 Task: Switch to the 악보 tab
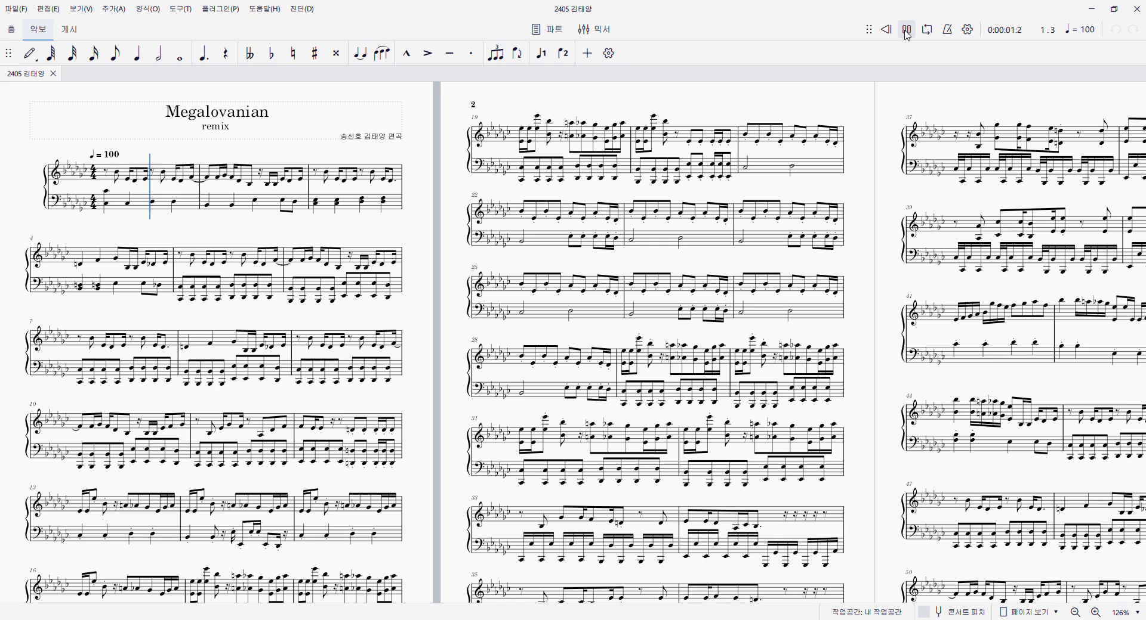tap(38, 29)
